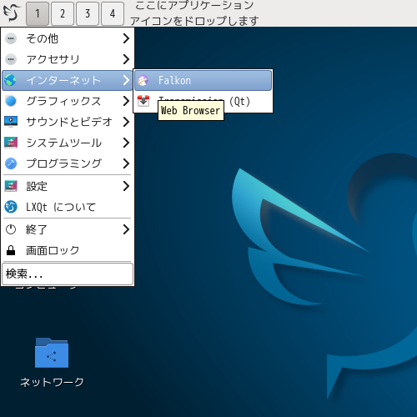Switch to workspace 4
This screenshot has width=417, height=417.
coord(113,13)
